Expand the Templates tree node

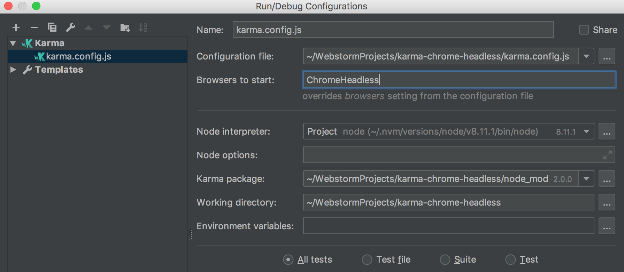point(13,70)
